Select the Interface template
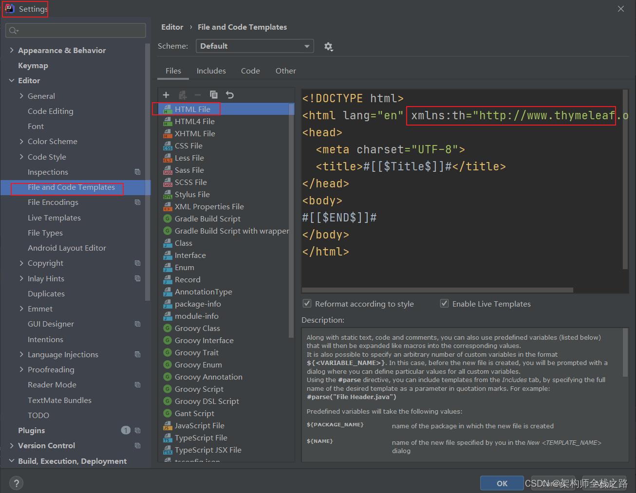Viewport: 636px width, 493px height. pos(190,255)
